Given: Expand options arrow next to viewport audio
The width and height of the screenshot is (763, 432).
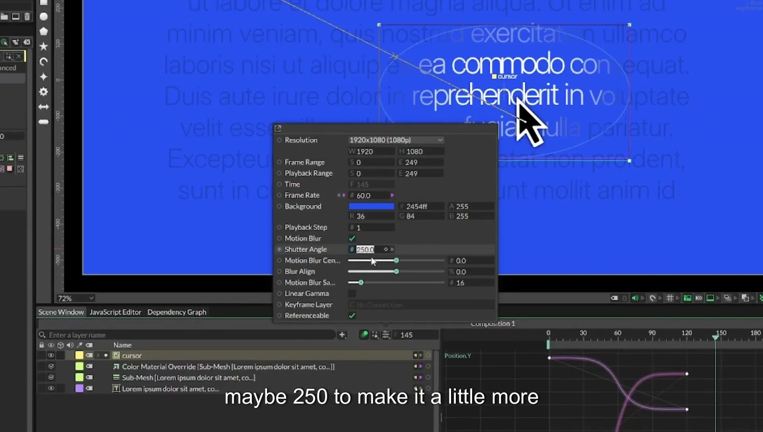Looking at the screenshot, I should coord(643,298).
